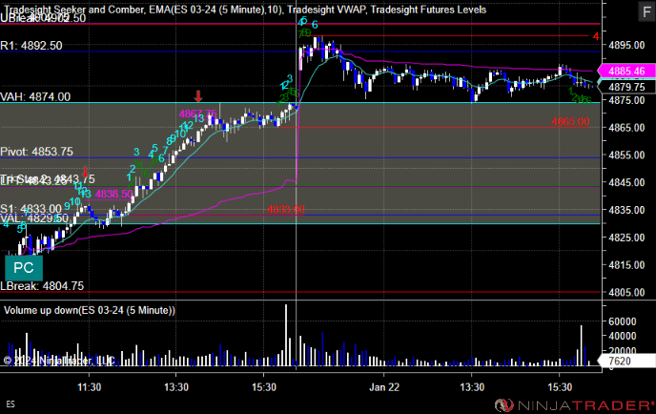This screenshot has width=656, height=414.
Task: Click the red down arrow above 4867.75
Action: [x=198, y=96]
